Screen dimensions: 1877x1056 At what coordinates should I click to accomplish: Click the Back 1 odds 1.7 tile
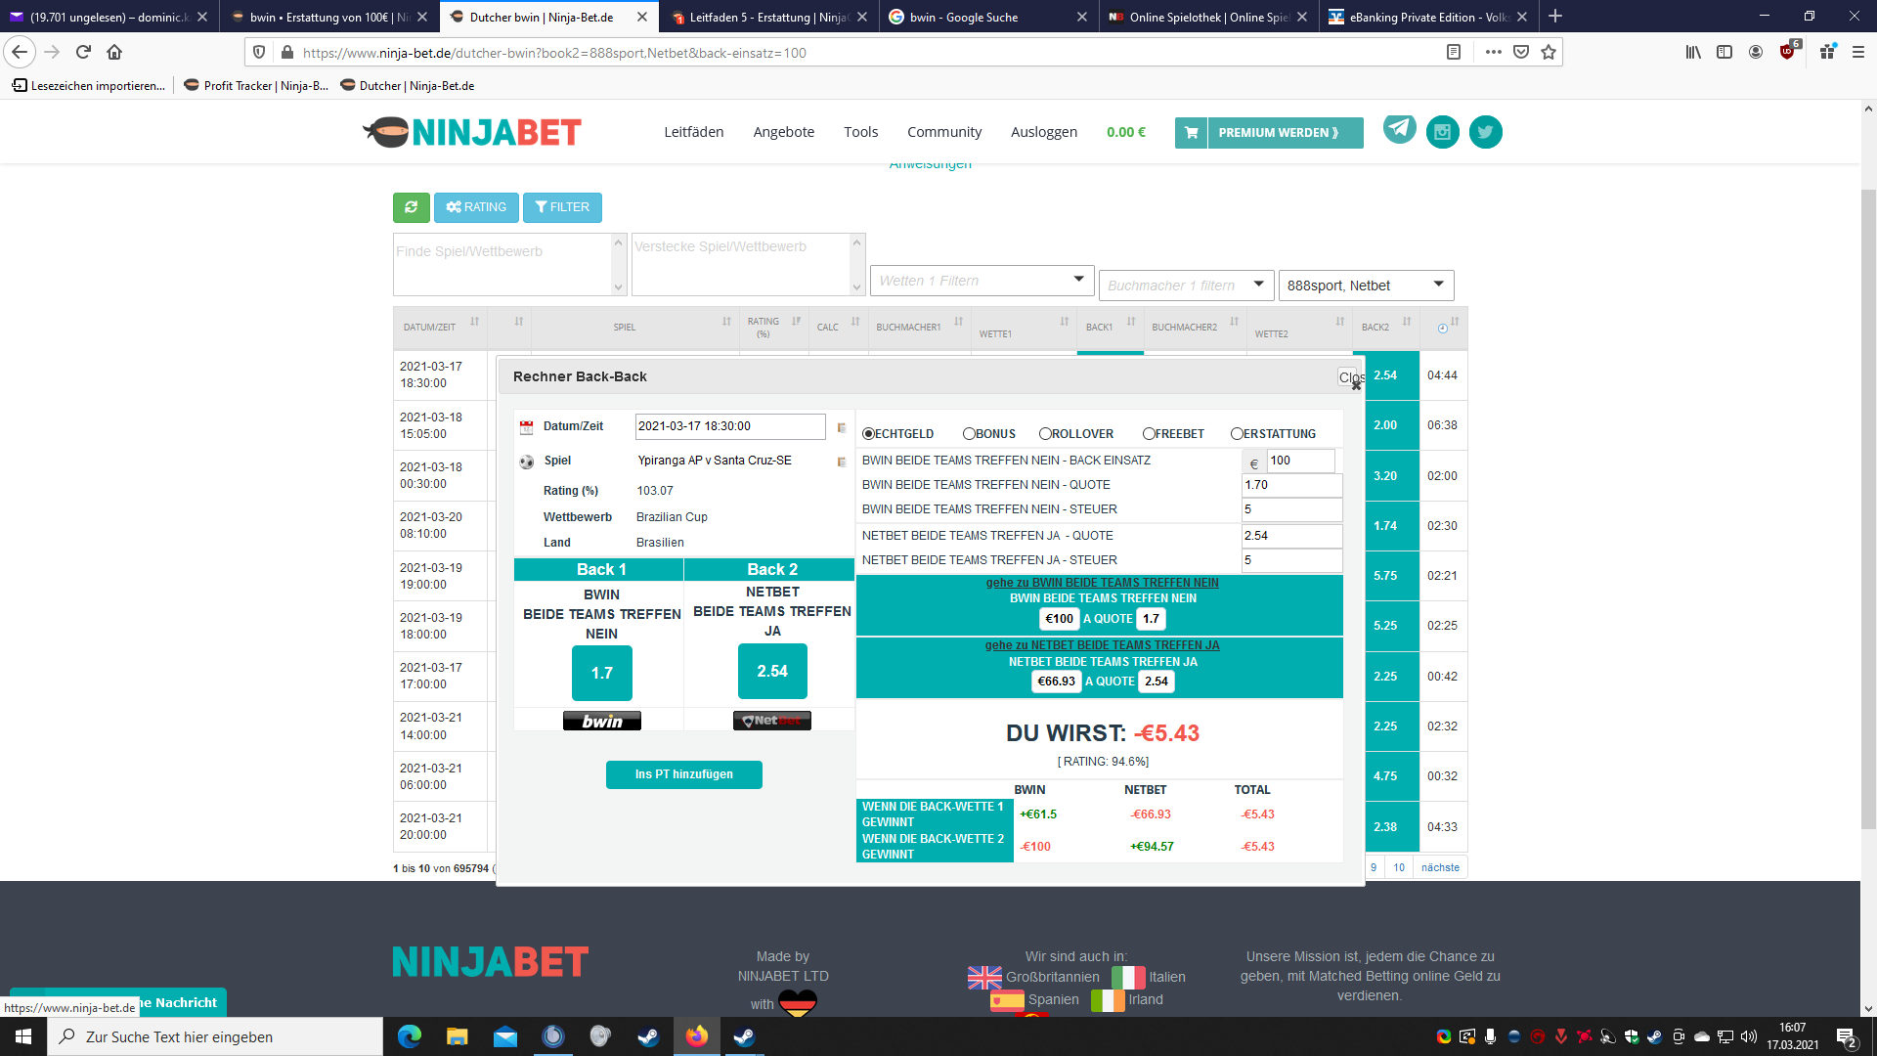click(x=601, y=673)
